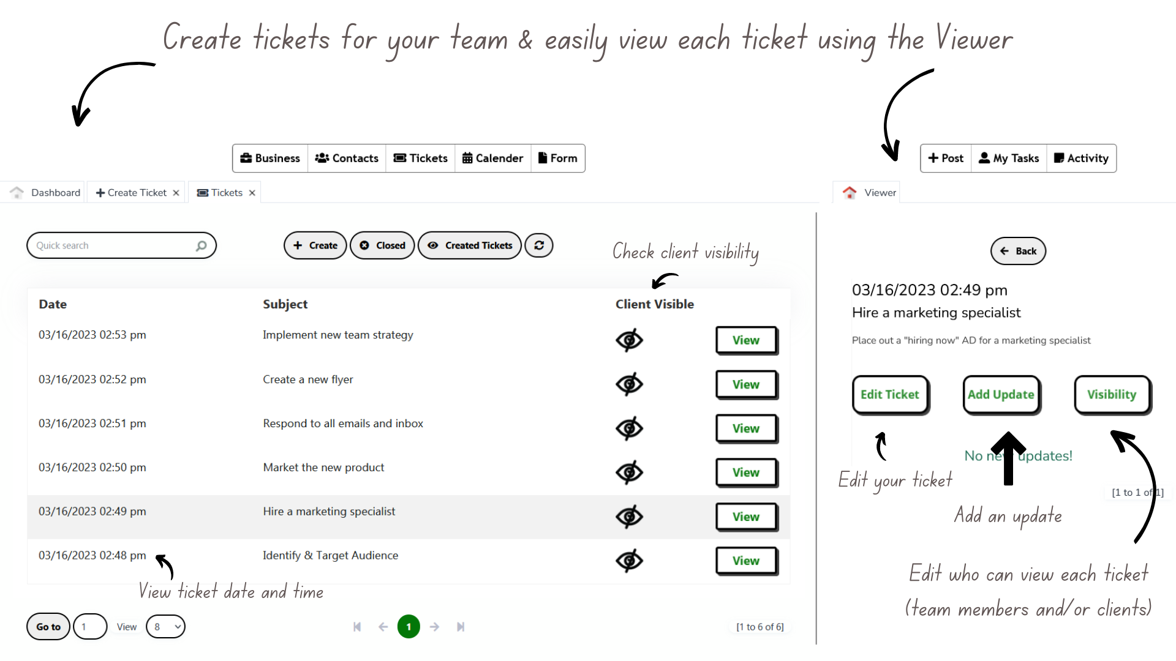Toggle client visibility for Market the new product
1176x661 pixels.
pos(629,472)
